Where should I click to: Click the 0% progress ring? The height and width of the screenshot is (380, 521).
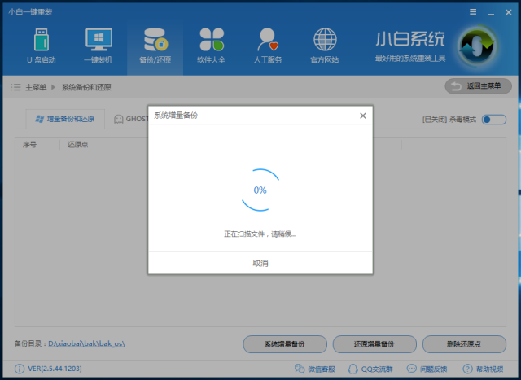pos(260,190)
